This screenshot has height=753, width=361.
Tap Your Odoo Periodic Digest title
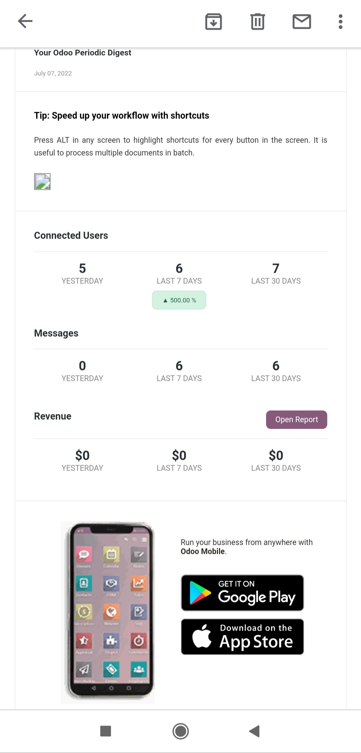(x=83, y=53)
